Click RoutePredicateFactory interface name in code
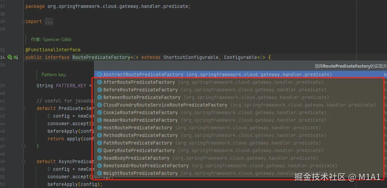Viewport: 387px width, 188px height. [101, 57]
